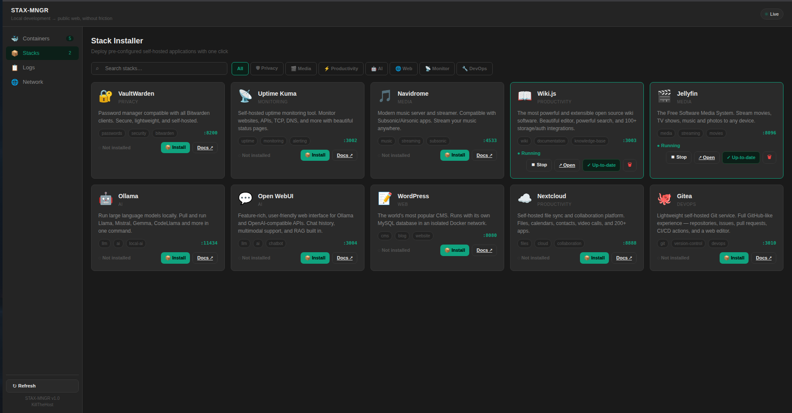
Task: Click the Uptime Kuma satellite dish icon
Action: coord(245,97)
